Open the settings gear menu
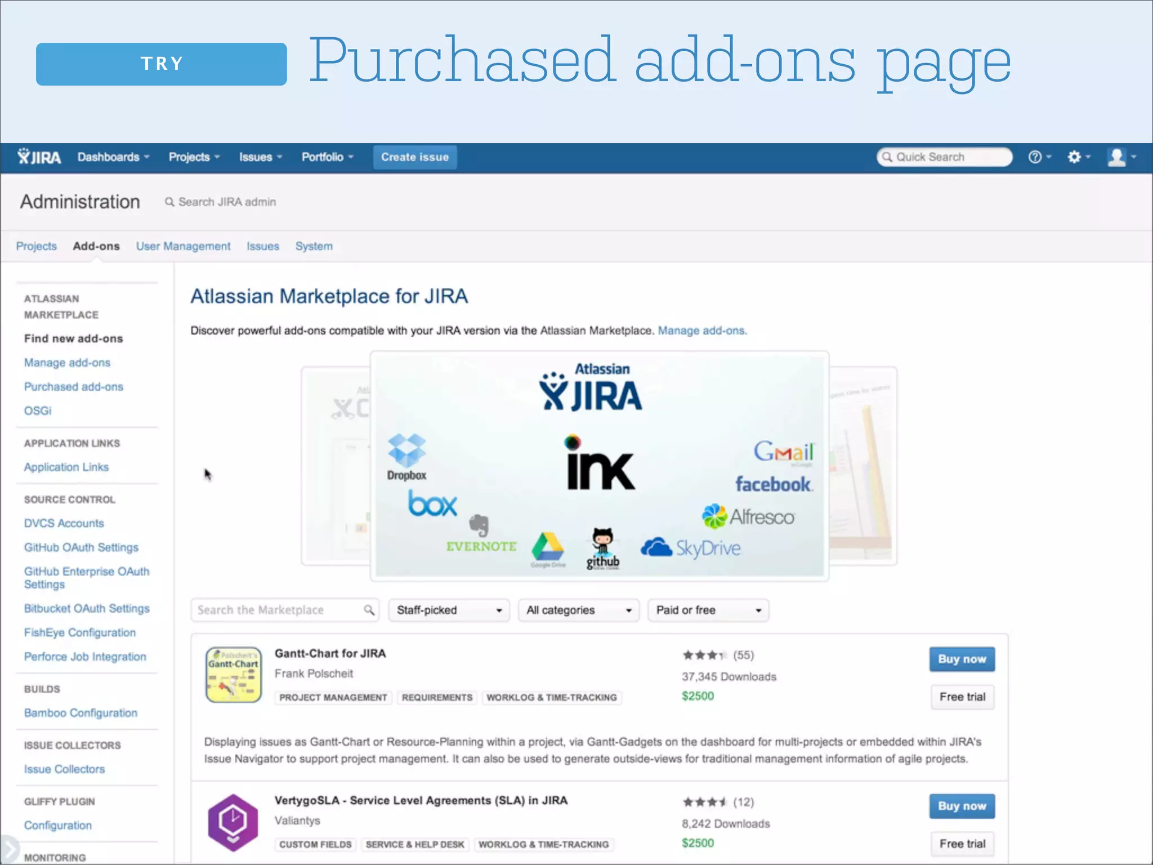This screenshot has height=865, width=1153. (1078, 157)
